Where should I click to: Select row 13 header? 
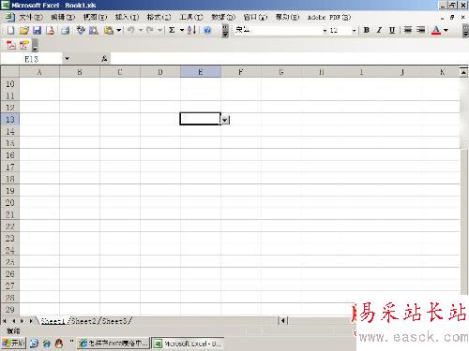9,119
